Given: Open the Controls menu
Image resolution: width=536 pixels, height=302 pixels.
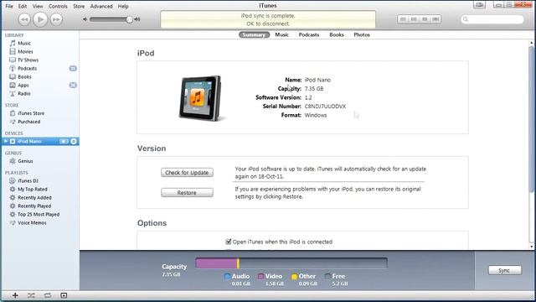Looking at the screenshot, I should (x=58, y=6).
